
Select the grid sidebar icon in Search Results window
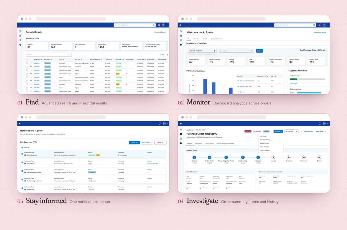coord(20,36)
